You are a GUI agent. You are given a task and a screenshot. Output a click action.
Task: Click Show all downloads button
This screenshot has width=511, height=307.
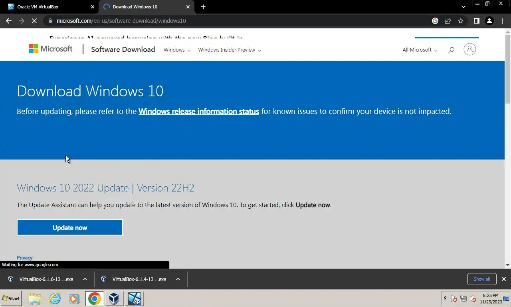(x=482, y=279)
